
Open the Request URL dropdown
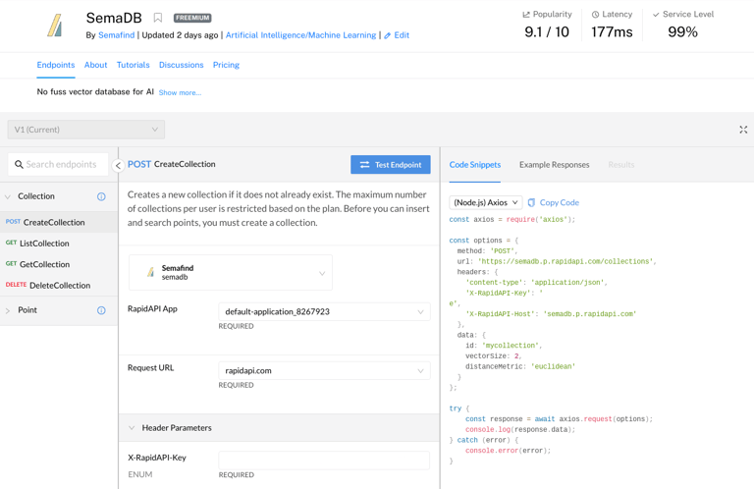coord(324,371)
